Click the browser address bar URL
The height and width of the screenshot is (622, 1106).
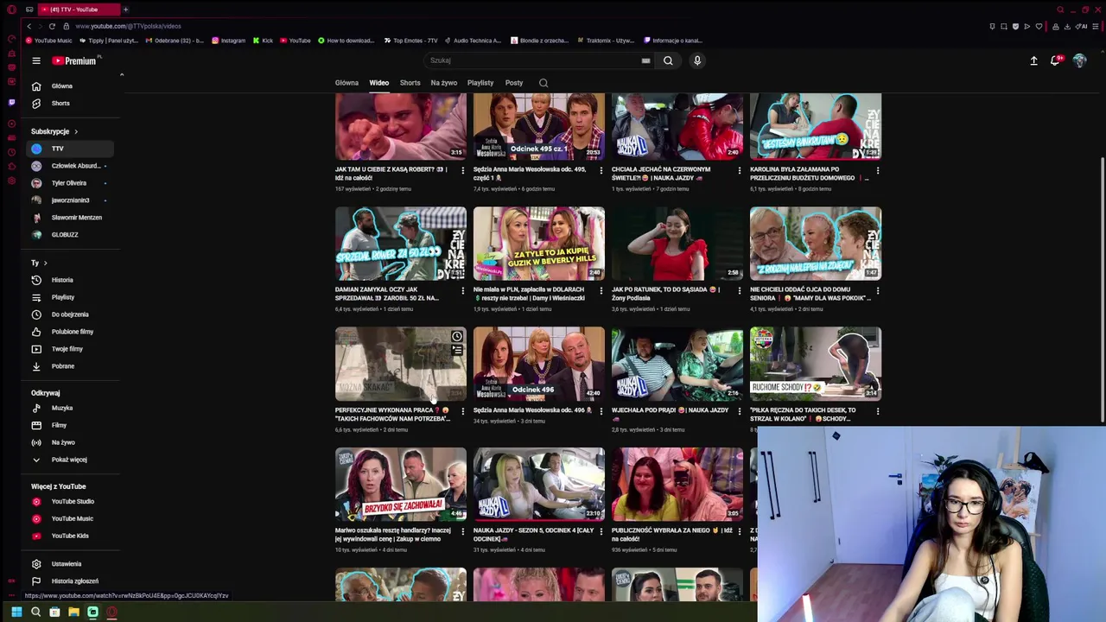(x=128, y=26)
